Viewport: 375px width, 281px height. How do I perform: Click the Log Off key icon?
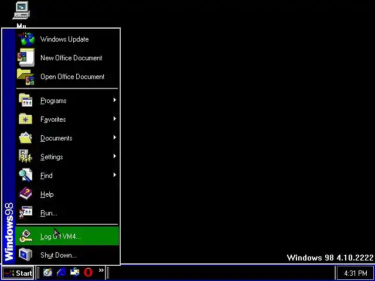25,236
